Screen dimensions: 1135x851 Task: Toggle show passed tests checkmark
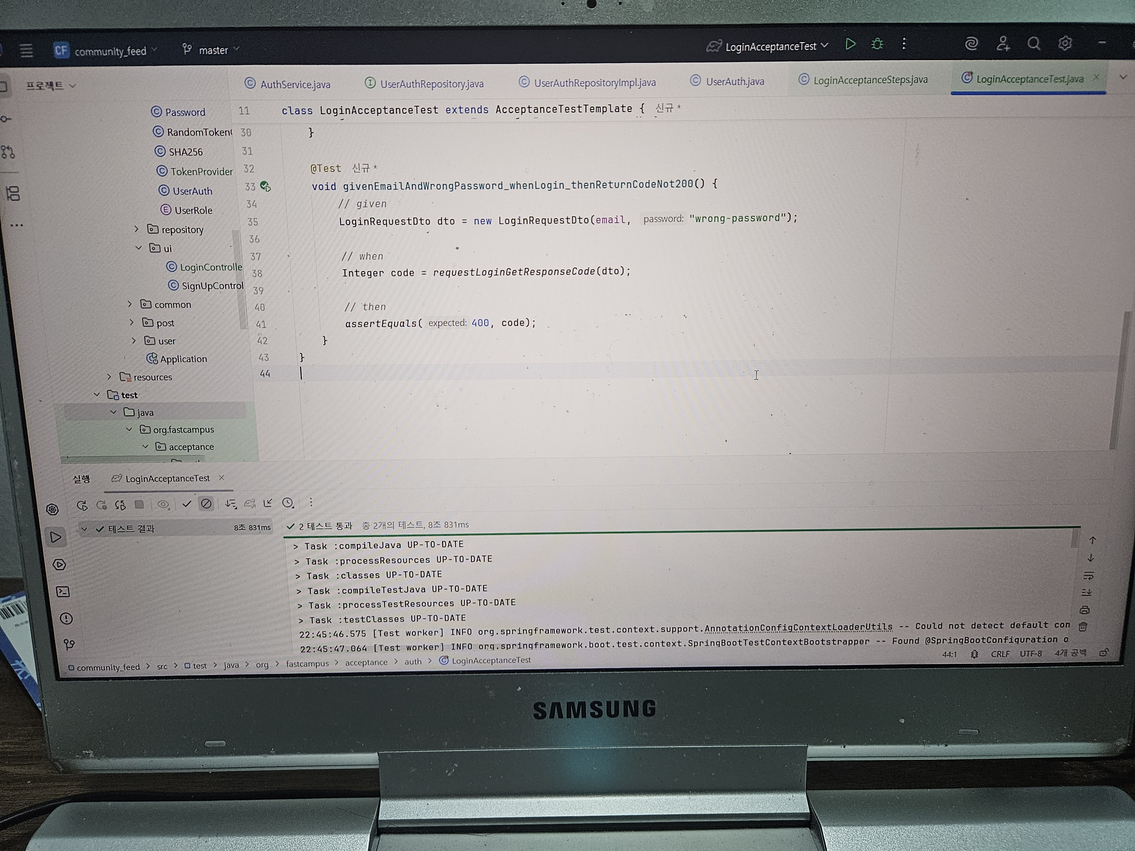[187, 504]
